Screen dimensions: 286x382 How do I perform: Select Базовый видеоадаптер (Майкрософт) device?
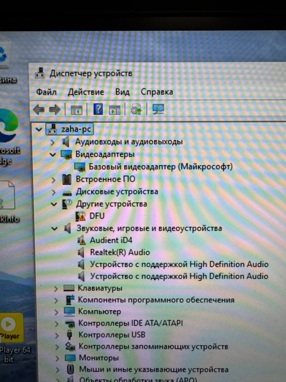click(160, 167)
